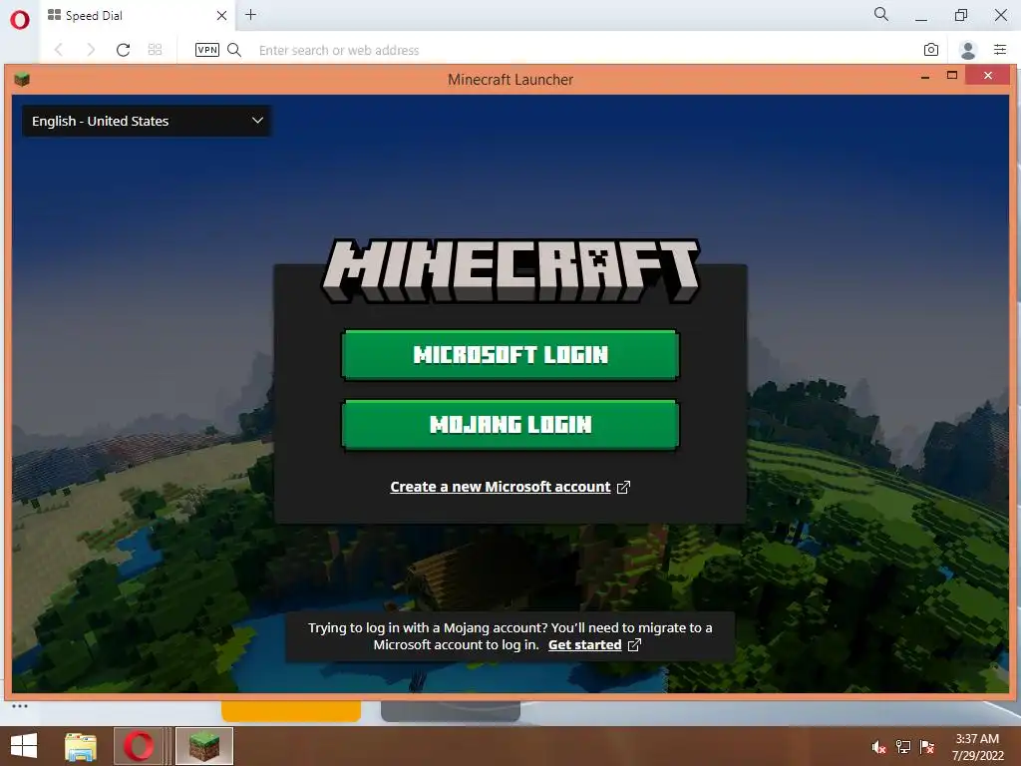Open Opera Easy Setup menu icon

tap(1000, 50)
